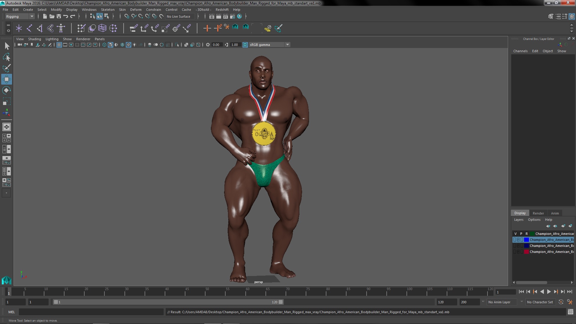Image resolution: width=576 pixels, height=324 pixels.
Task: Open Options menu in Layer Editor
Action: point(534,220)
